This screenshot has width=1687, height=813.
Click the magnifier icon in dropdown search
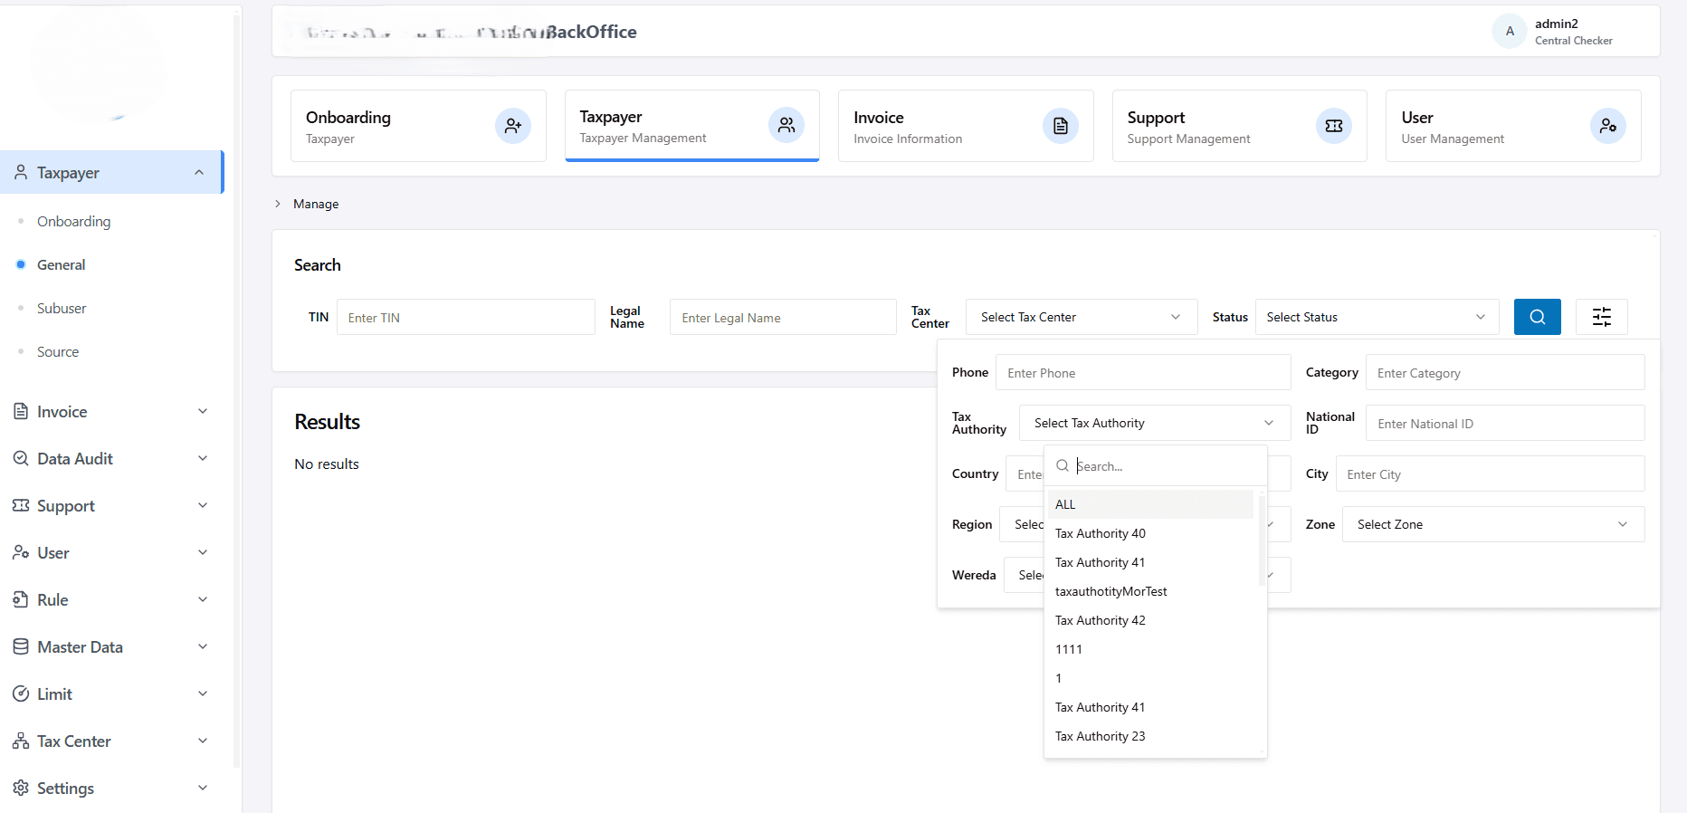click(1063, 465)
